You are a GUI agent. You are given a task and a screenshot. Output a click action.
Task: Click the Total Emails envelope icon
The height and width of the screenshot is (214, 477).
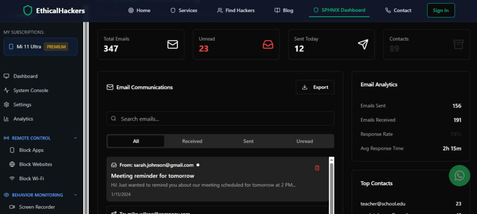point(173,44)
